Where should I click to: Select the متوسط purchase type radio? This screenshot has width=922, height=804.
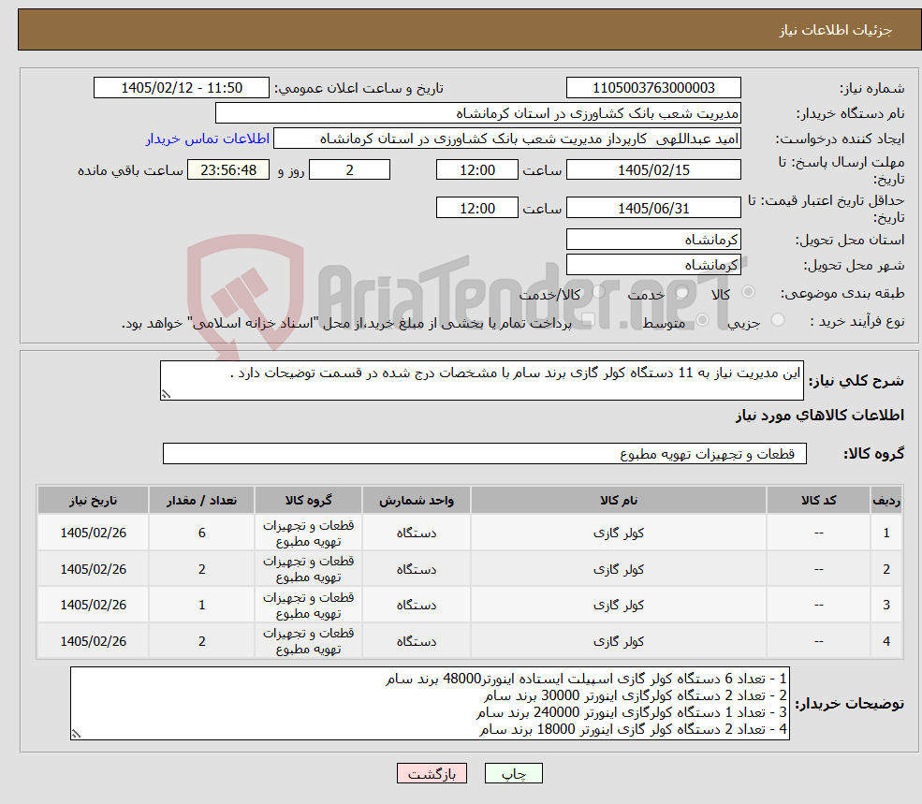[x=703, y=320]
